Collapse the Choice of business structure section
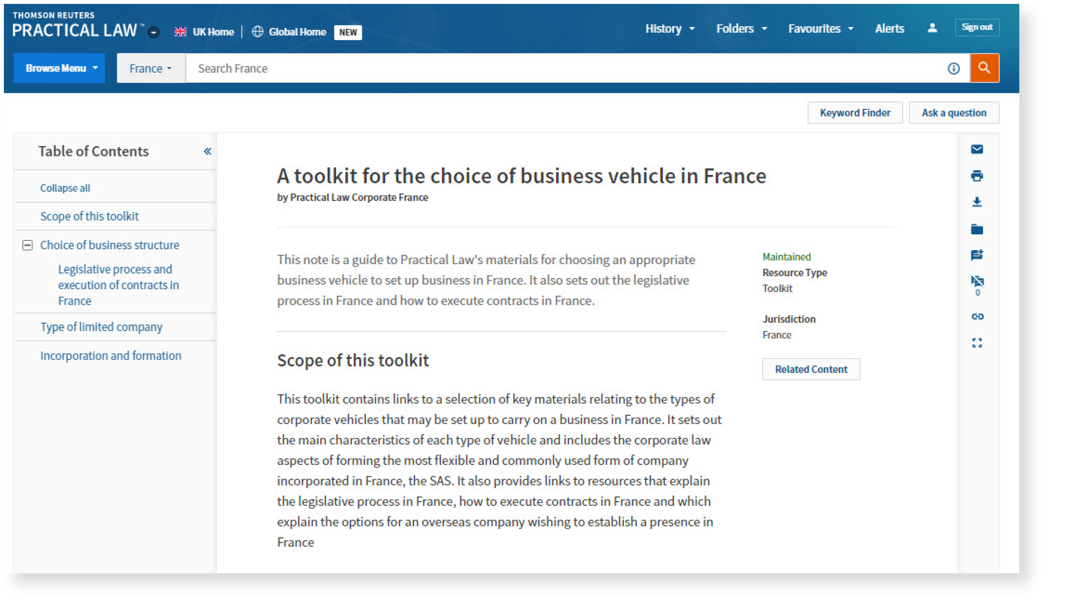This screenshot has width=1079, height=607. coord(27,245)
